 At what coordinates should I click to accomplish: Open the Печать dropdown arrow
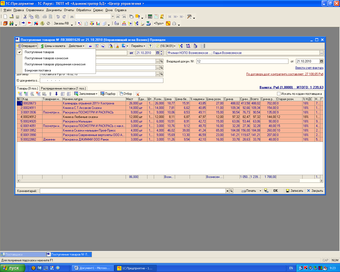tap(260, 191)
